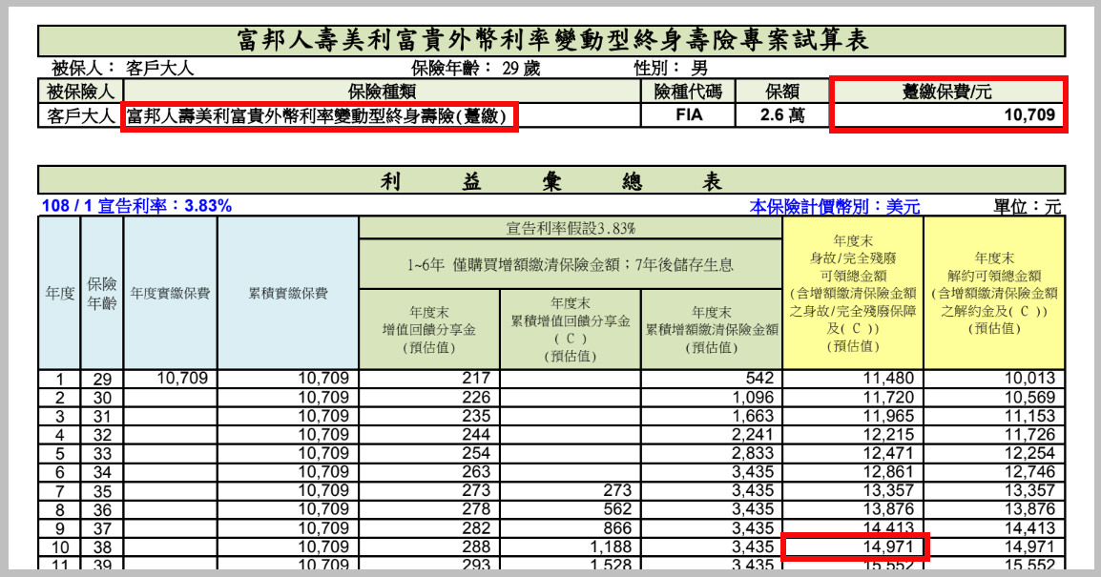
Task: Click the title 富邦人壽美利富貴外幣利率變動型終身壽險專案試算表
Action: tap(551, 40)
